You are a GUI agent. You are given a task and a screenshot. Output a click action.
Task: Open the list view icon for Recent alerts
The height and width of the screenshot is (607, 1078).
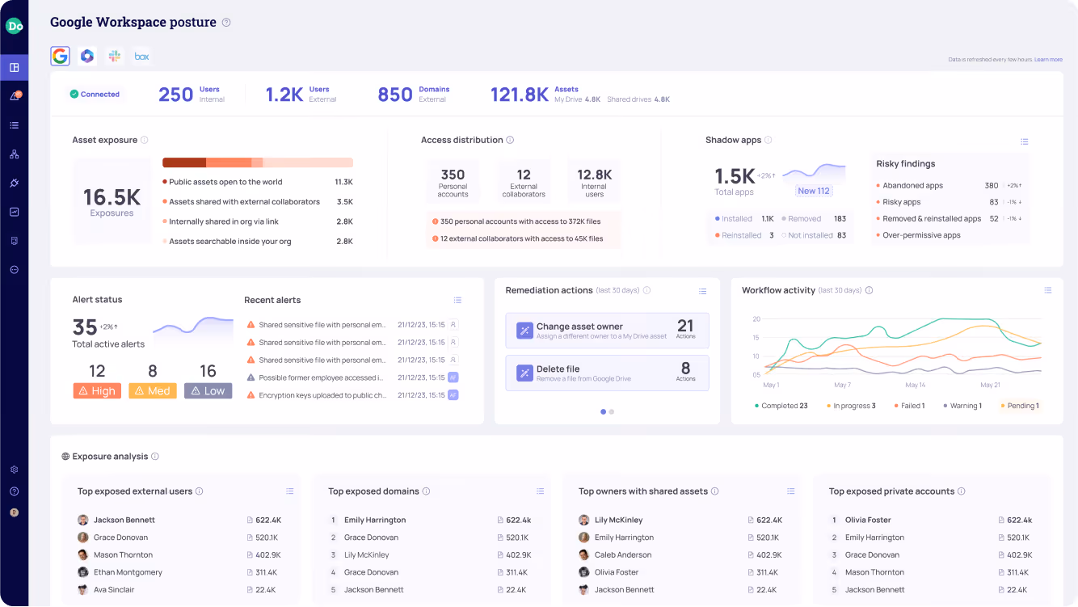[x=457, y=300]
